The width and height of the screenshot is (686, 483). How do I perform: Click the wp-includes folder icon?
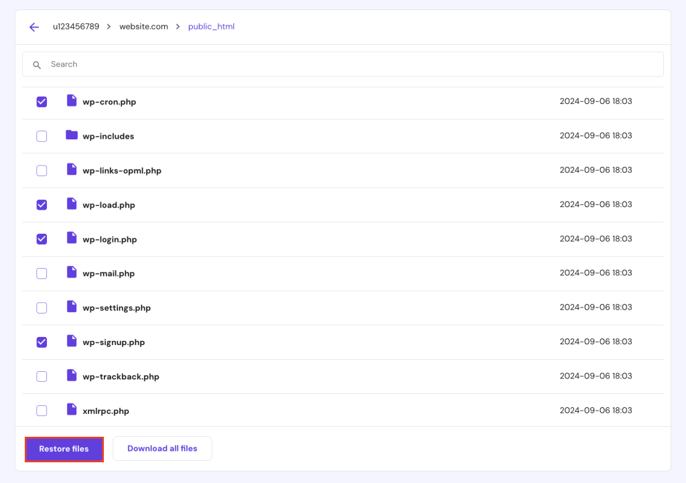pyautogui.click(x=72, y=135)
